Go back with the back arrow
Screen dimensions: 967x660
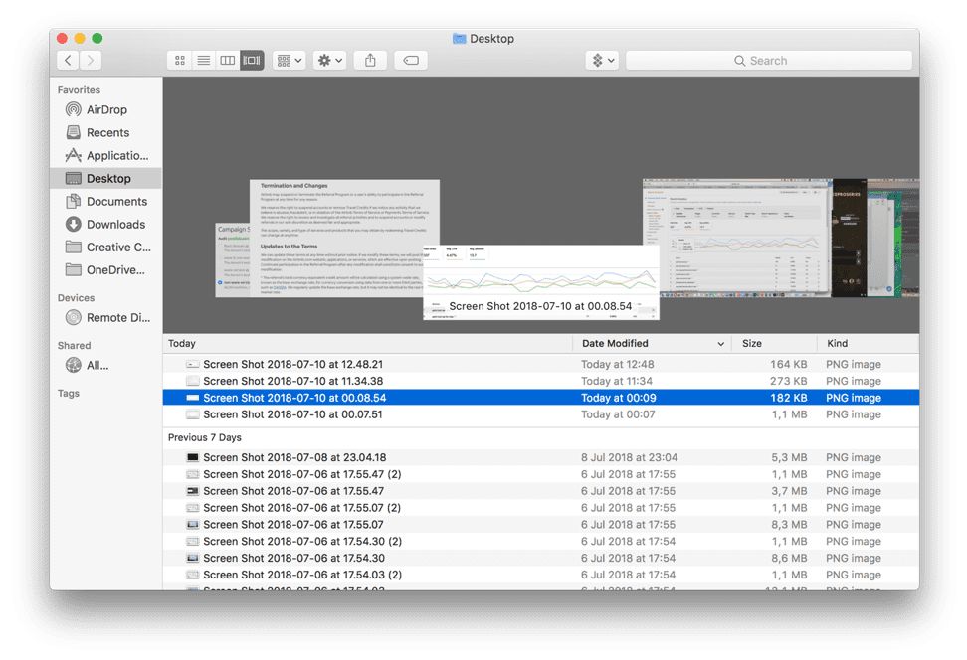click(68, 61)
